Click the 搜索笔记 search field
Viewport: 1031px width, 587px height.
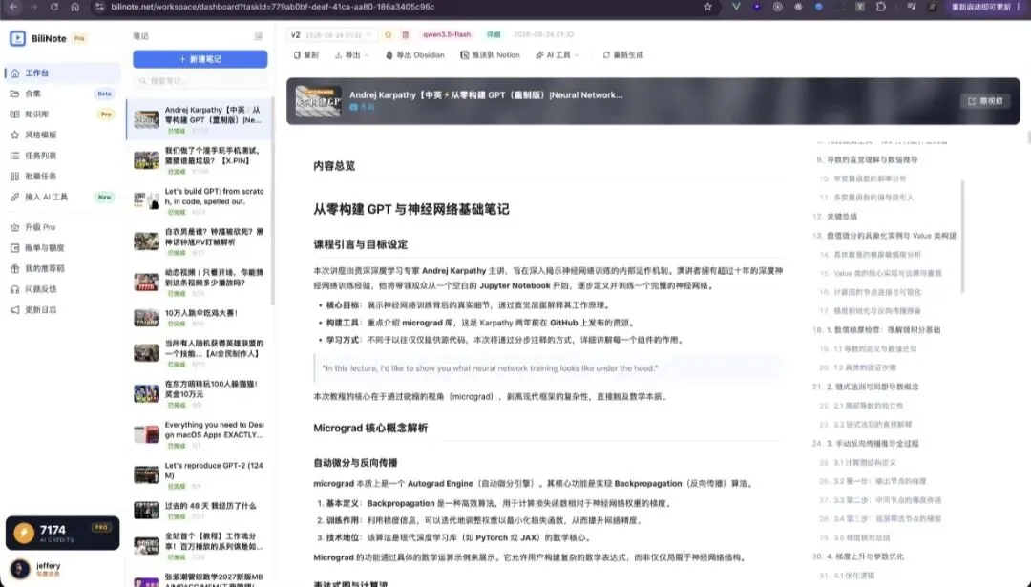(200, 81)
